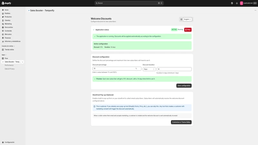Image resolution: width=258 pixels, height=145 pixels.
Task: Click the Preview message banner text
Action: (125, 79)
